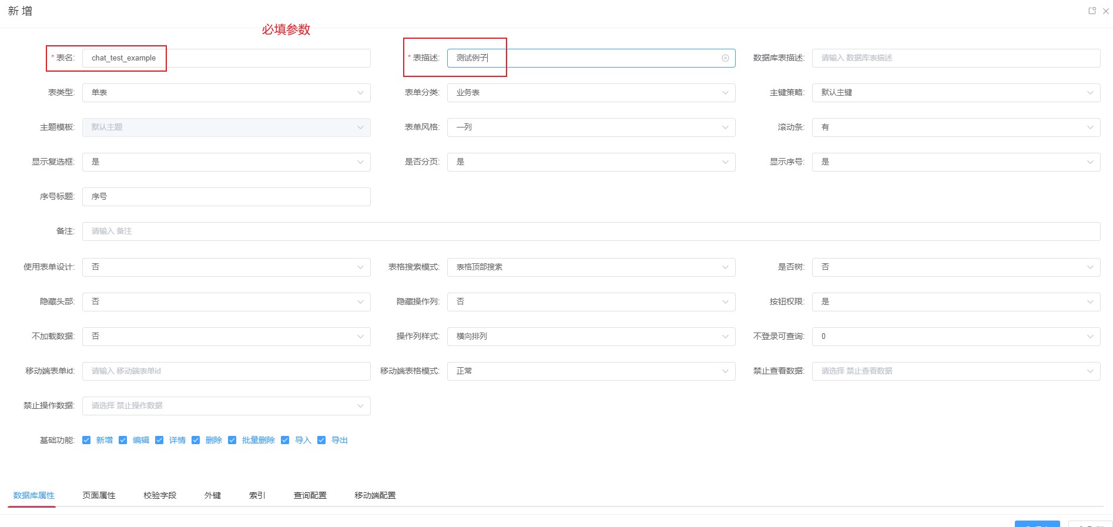The height and width of the screenshot is (527, 1113).
Task: Expand the 表单风格 dropdown arrow
Action: pos(725,127)
